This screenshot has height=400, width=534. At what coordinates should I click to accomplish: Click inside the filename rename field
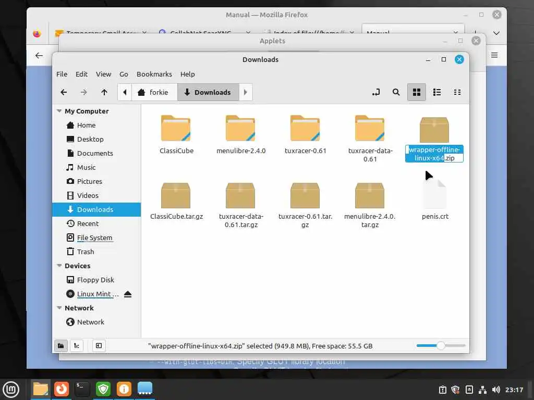click(x=434, y=154)
